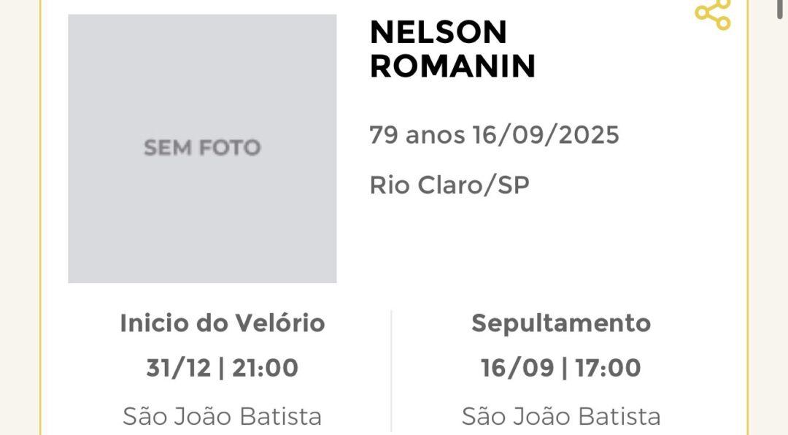The height and width of the screenshot is (435, 788).
Task: Click the 31/12 | 21:00 wake time
Action: click(x=222, y=368)
